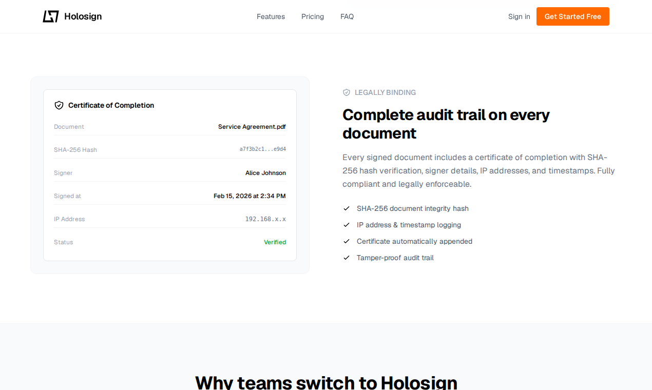652x390 pixels.
Task: Click the Holosign logo icon
Action: click(x=51, y=16)
